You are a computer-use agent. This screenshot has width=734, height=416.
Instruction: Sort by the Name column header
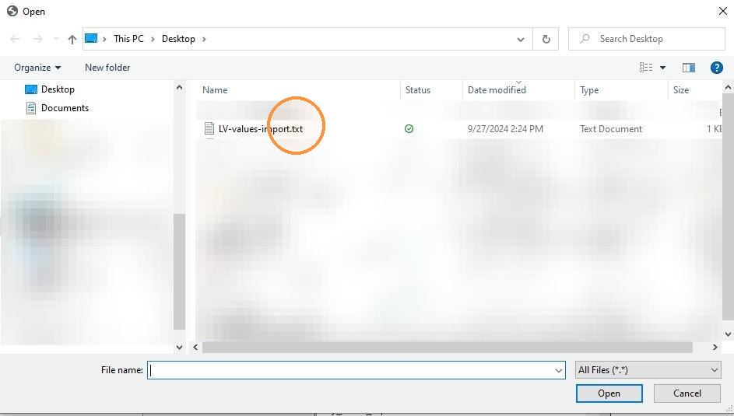pos(215,89)
